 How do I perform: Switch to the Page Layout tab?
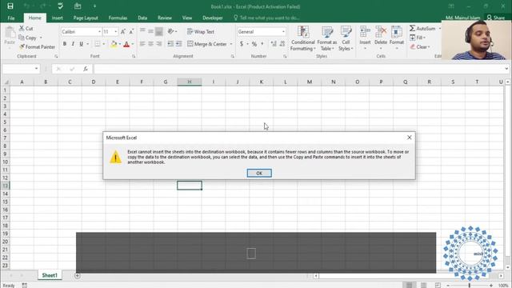coord(86,18)
